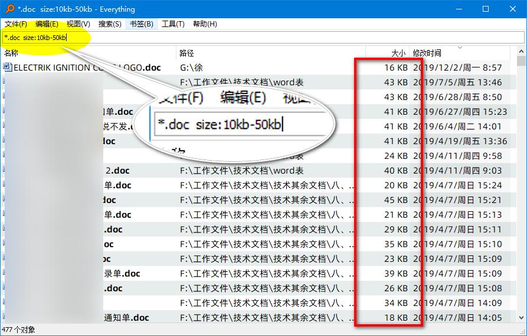Close the Everything window

click(x=513, y=9)
